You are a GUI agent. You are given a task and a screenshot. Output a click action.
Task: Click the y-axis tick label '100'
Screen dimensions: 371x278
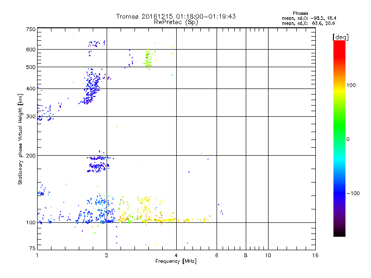(31, 223)
